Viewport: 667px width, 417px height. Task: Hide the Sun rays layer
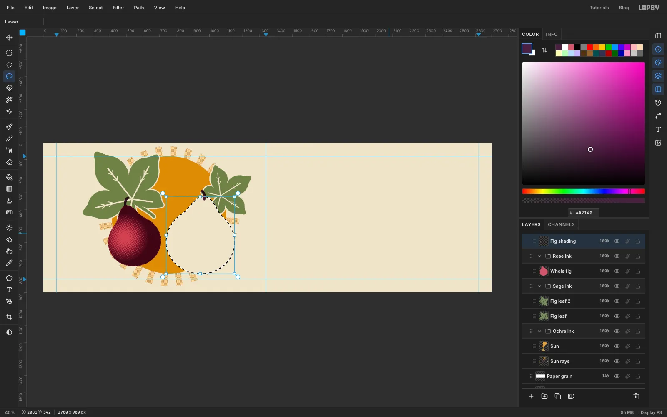click(617, 361)
